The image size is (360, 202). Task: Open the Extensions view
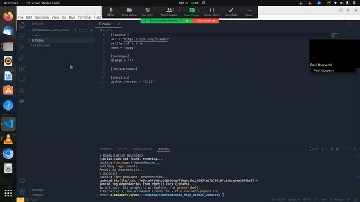tap(22, 68)
